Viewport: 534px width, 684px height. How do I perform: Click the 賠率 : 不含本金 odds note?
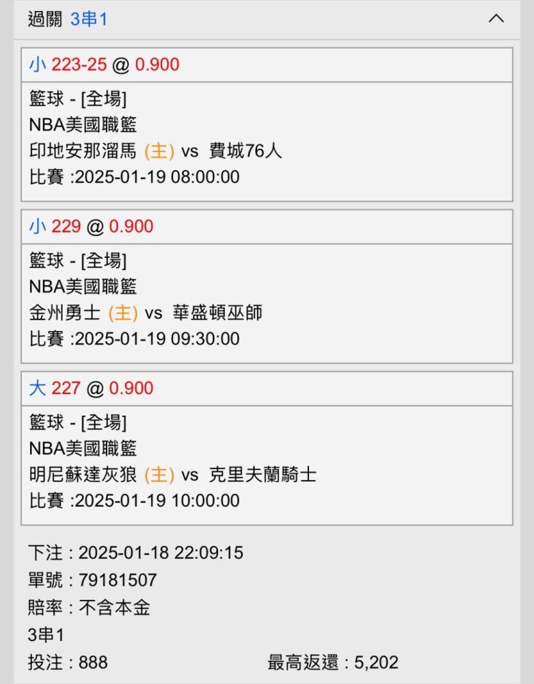[x=89, y=607]
